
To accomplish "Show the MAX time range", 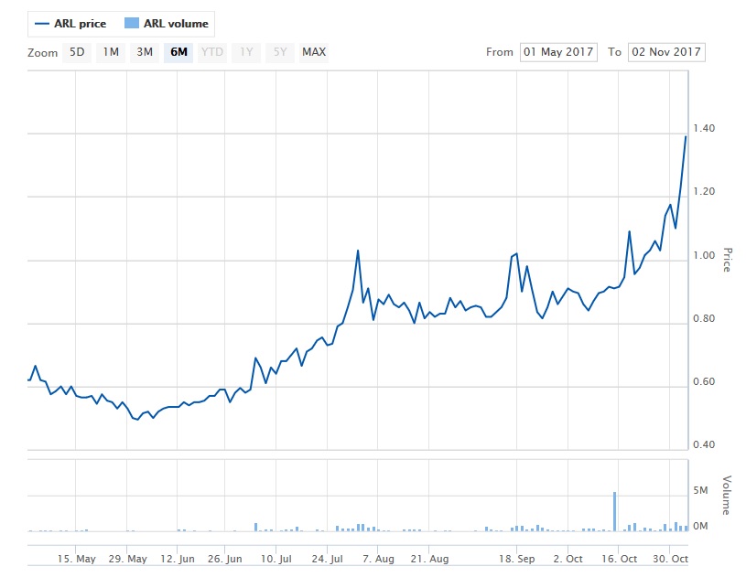I will click(x=314, y=52).
